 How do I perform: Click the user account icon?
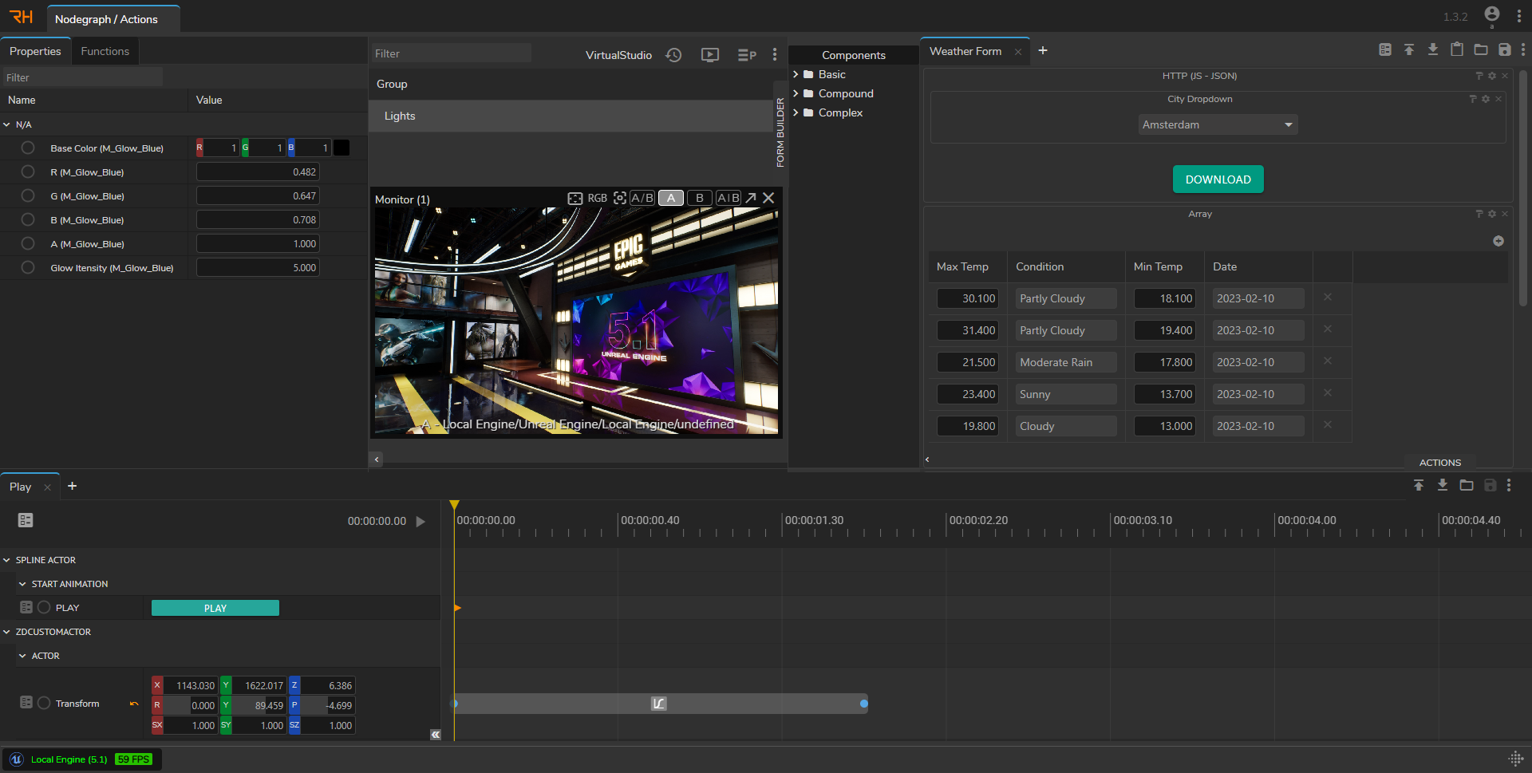coord(1491,14)
